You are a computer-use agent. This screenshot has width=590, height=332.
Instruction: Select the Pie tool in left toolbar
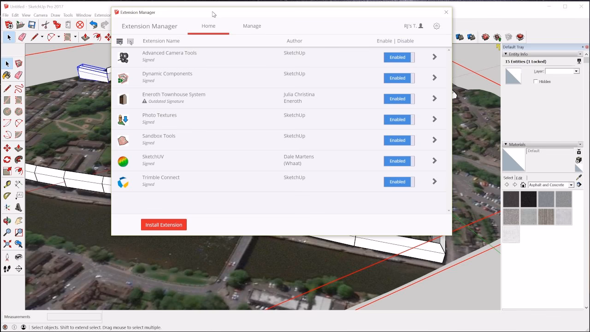coord(18,135)
